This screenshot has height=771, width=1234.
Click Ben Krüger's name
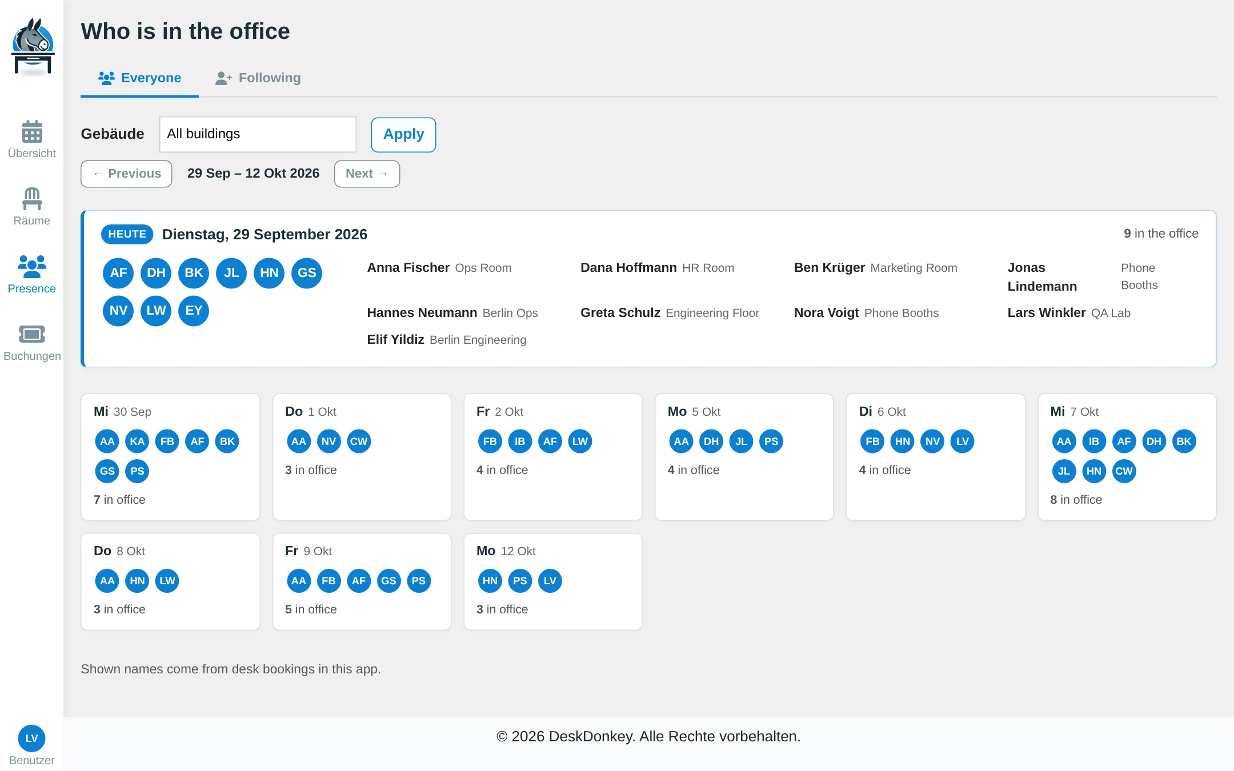tap(830, 267)
